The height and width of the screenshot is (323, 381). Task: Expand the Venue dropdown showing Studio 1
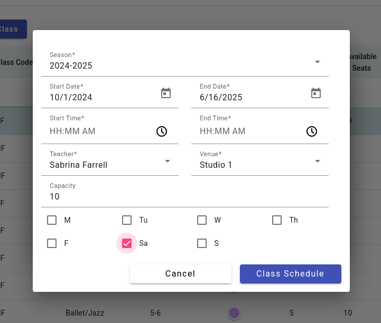318,161
